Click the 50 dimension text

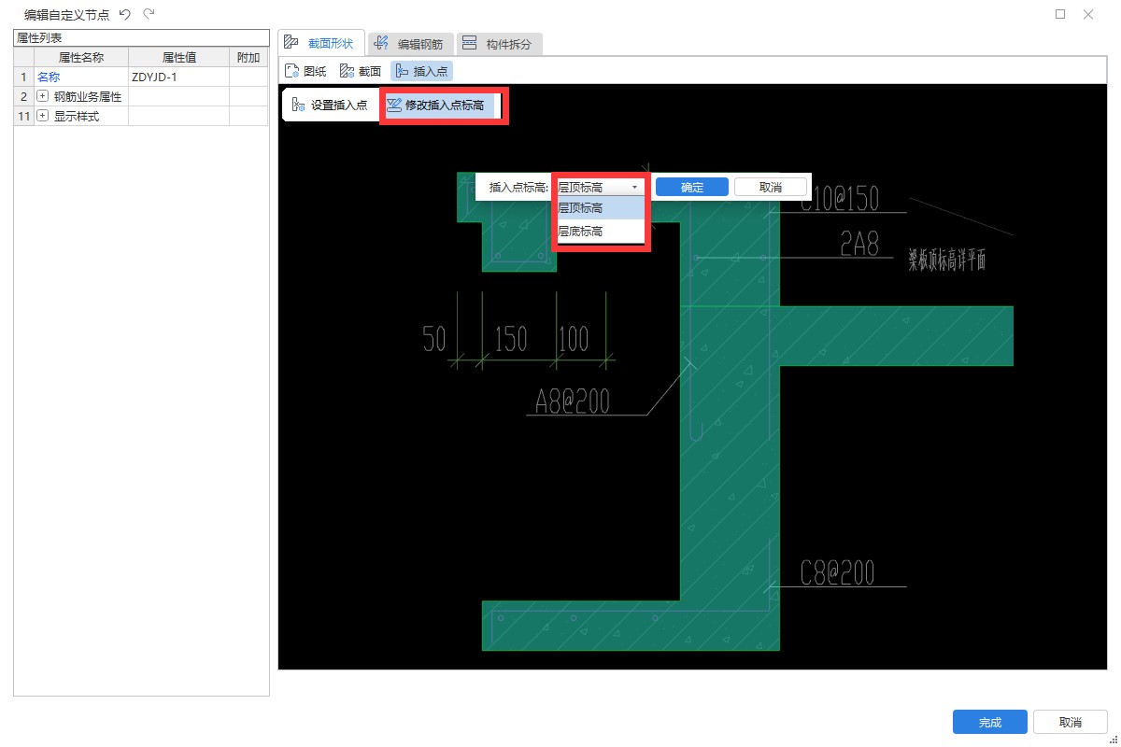(x=434, y=339)
